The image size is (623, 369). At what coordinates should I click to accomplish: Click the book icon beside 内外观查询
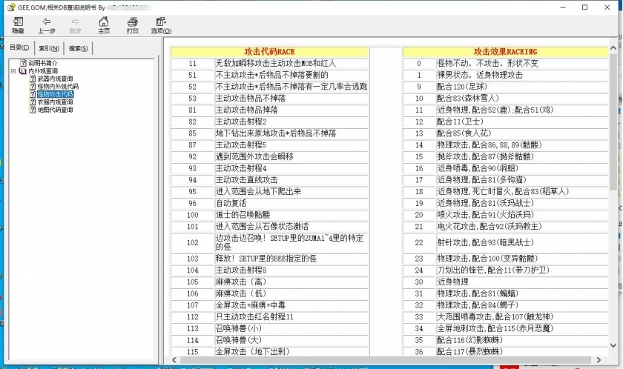coord(22,71)
